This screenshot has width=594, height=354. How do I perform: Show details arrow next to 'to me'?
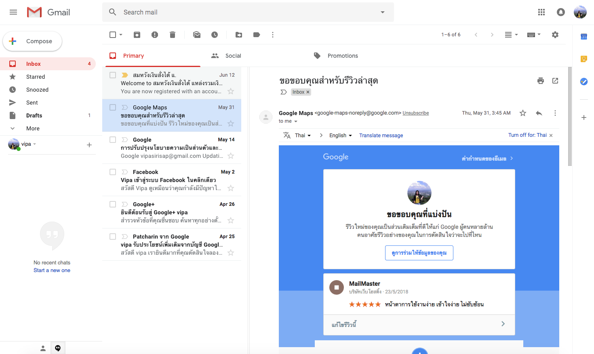(296, 121)
